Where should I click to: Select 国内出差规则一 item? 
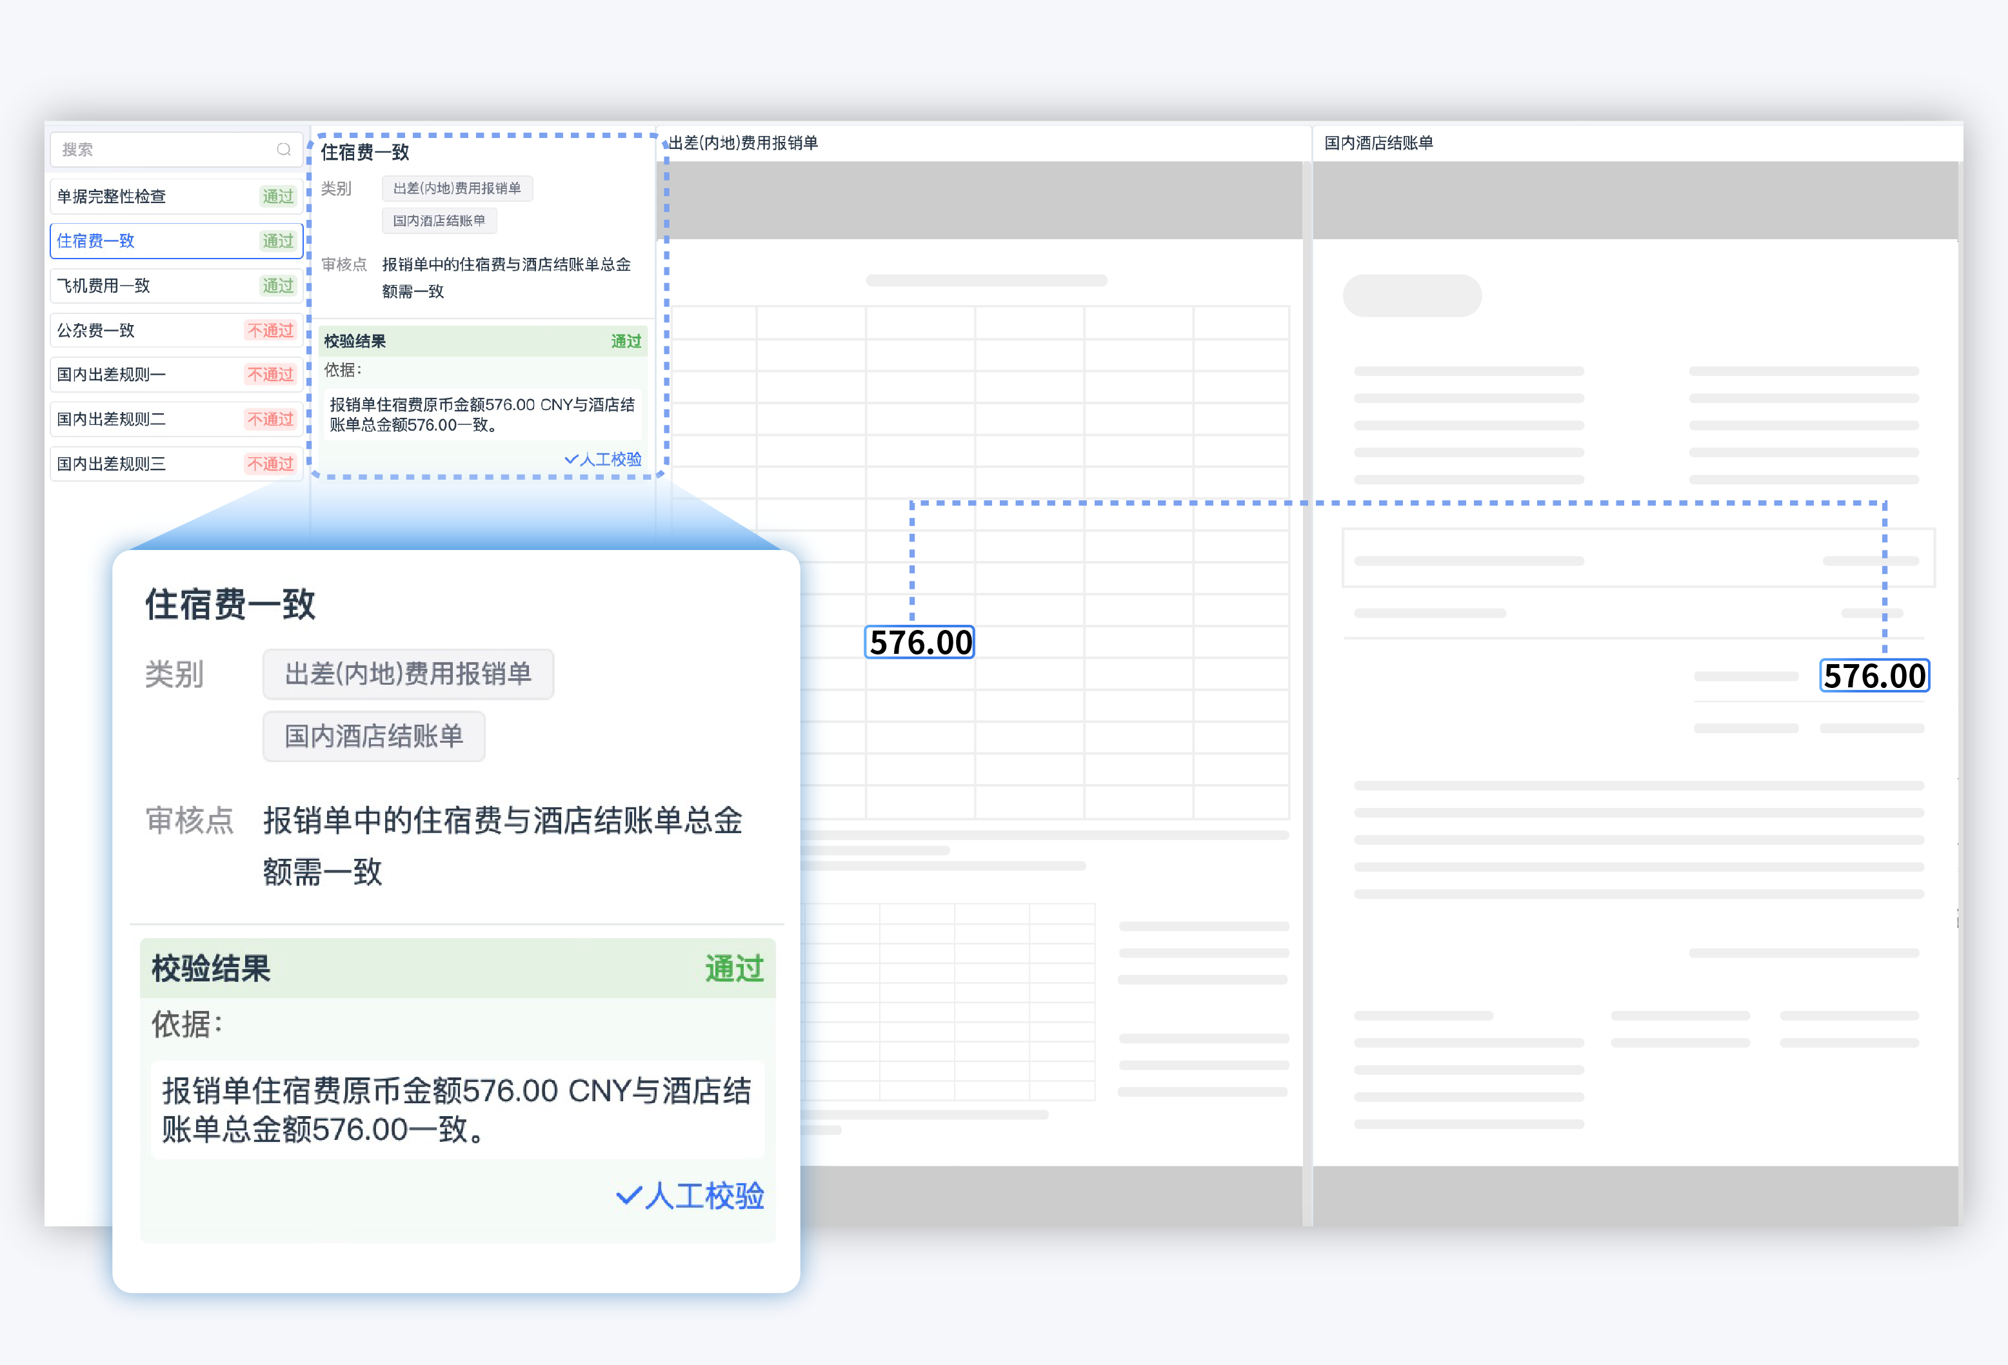(112, 375)
